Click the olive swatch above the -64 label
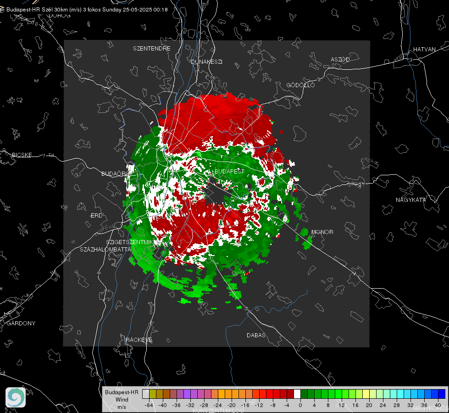The height and width of the screenshot is (413, 449). click(x=153, y=394)
